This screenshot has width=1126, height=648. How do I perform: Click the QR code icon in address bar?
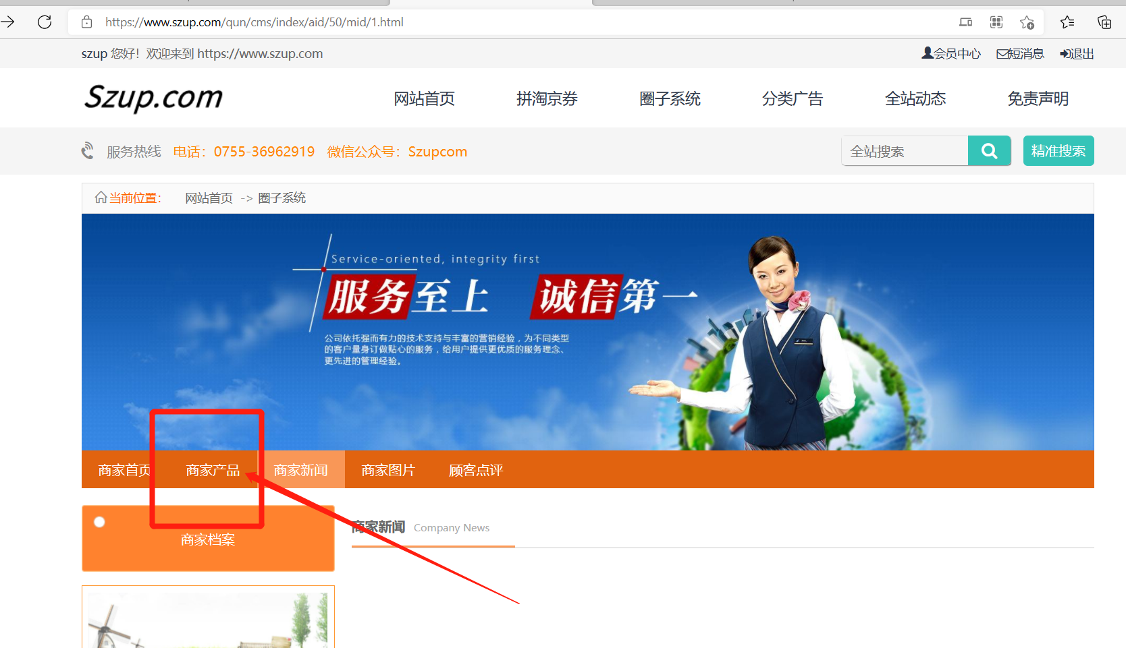(996, 22)
